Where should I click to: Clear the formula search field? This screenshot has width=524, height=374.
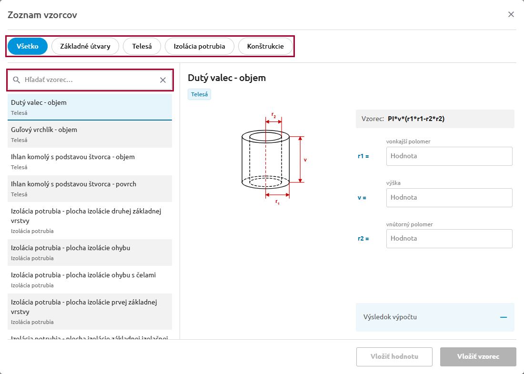click(163, 80)
